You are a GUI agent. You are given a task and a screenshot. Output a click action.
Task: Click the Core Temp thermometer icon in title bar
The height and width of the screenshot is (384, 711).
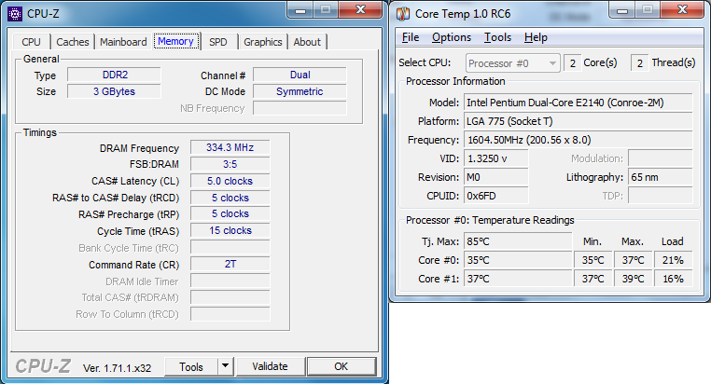tap(403, 14)
